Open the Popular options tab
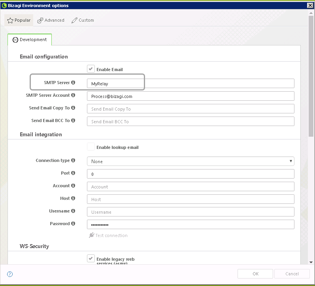Viewport: 315px width, 286px height. (x=19, y=20)
